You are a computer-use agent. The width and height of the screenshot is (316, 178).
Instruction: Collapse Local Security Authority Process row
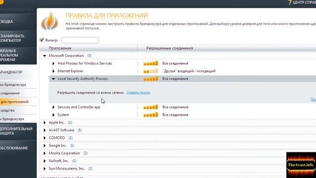[53, 79]
